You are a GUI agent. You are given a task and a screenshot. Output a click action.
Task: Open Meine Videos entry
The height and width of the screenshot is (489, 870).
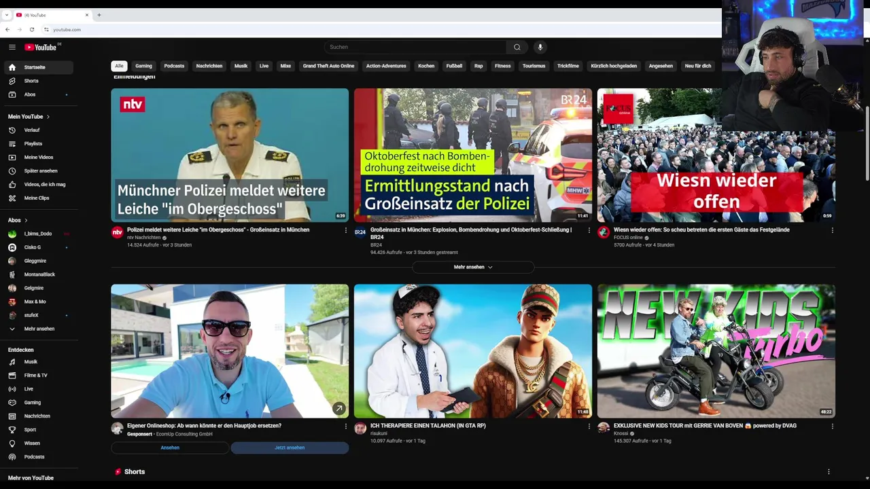point(39,157)
